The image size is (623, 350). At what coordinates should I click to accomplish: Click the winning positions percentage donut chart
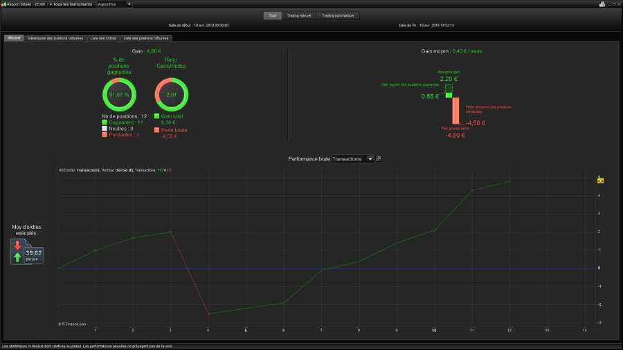coord(119,95)
